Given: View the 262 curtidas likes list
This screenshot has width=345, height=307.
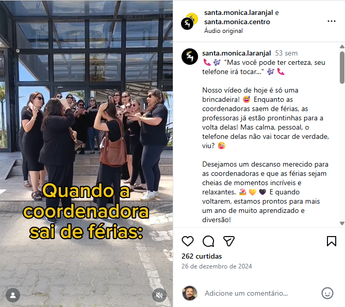Looking at the screenshot, I should point(202,256).
